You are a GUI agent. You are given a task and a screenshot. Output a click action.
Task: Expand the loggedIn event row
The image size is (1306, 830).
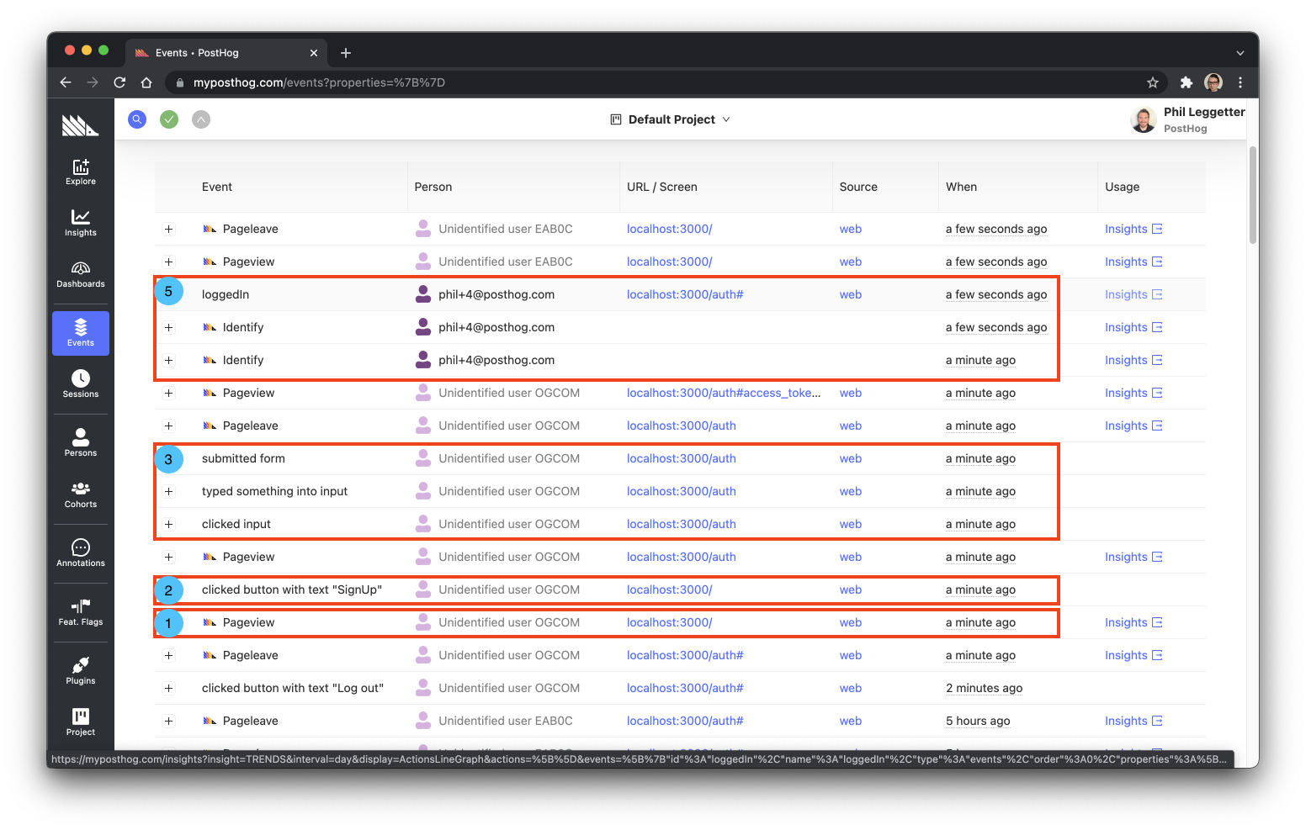(169, 293)
